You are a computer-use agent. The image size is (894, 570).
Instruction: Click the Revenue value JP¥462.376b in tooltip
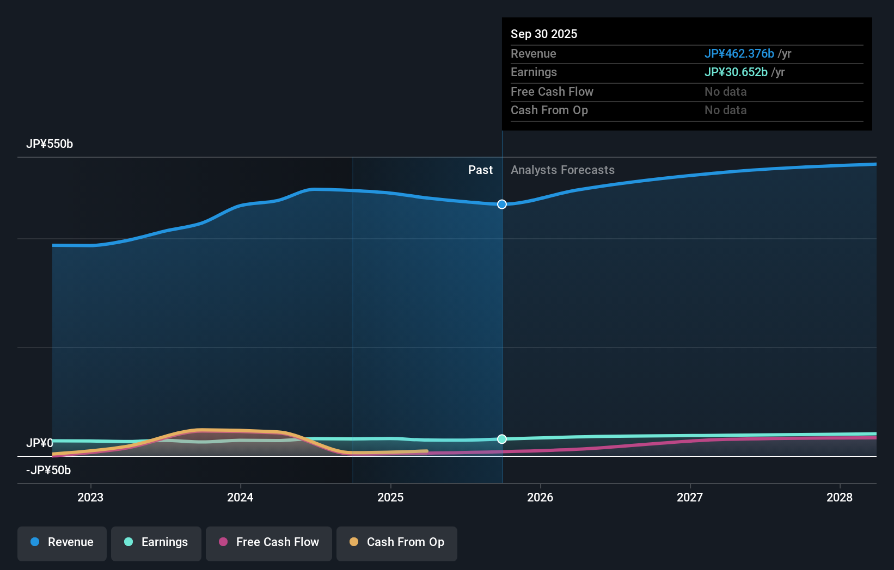740,53
